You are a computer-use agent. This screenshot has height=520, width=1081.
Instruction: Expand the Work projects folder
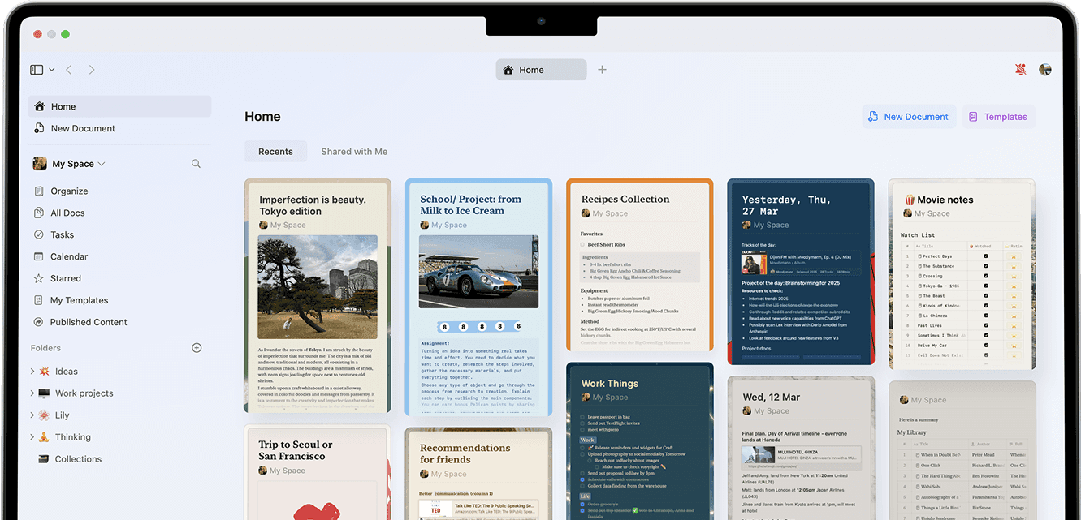click(32, 393)
